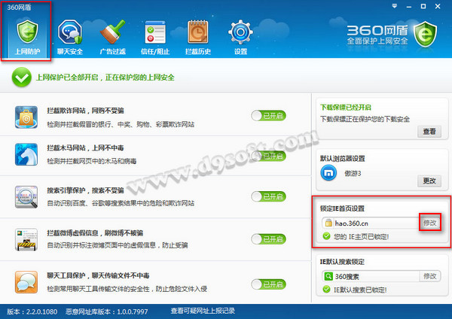Click 修改 next to hao.360.cn
This screenshot has height=319, width=452.
[x=430, y=223]
